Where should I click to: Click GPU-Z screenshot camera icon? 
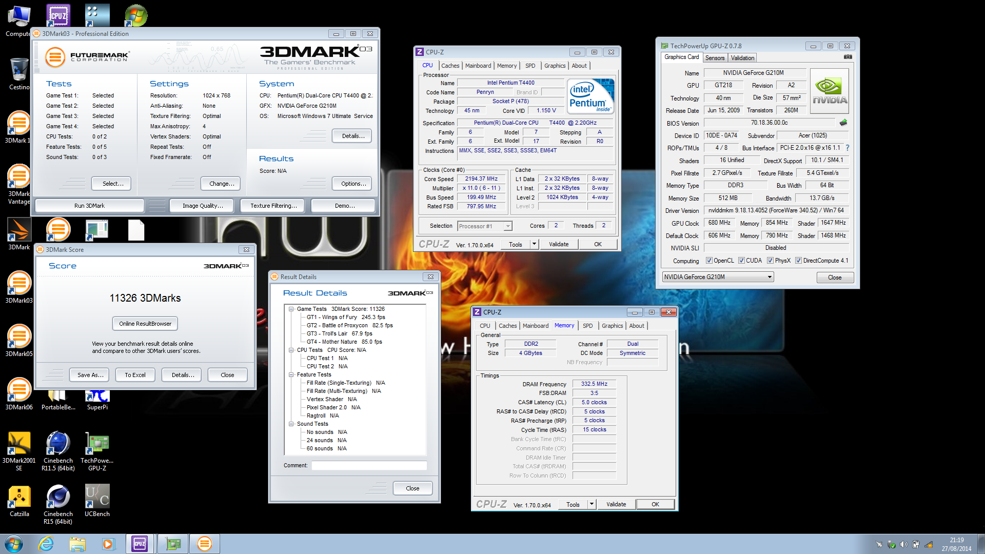[848, 57]
